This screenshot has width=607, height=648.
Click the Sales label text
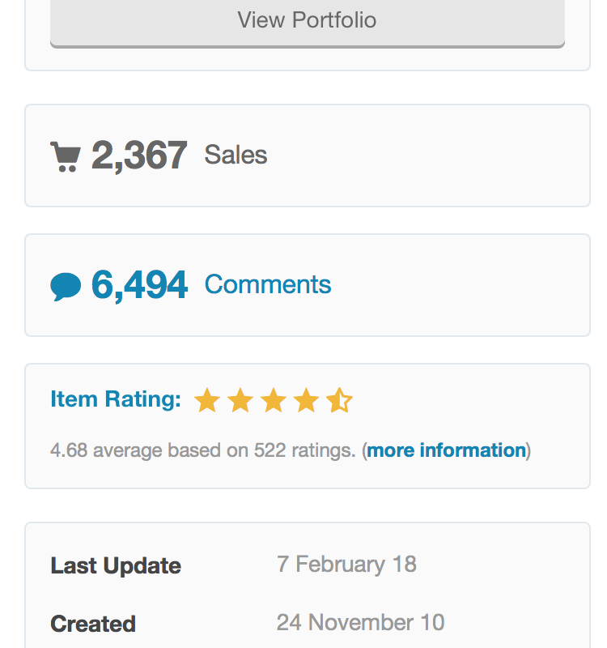(236, 155)
